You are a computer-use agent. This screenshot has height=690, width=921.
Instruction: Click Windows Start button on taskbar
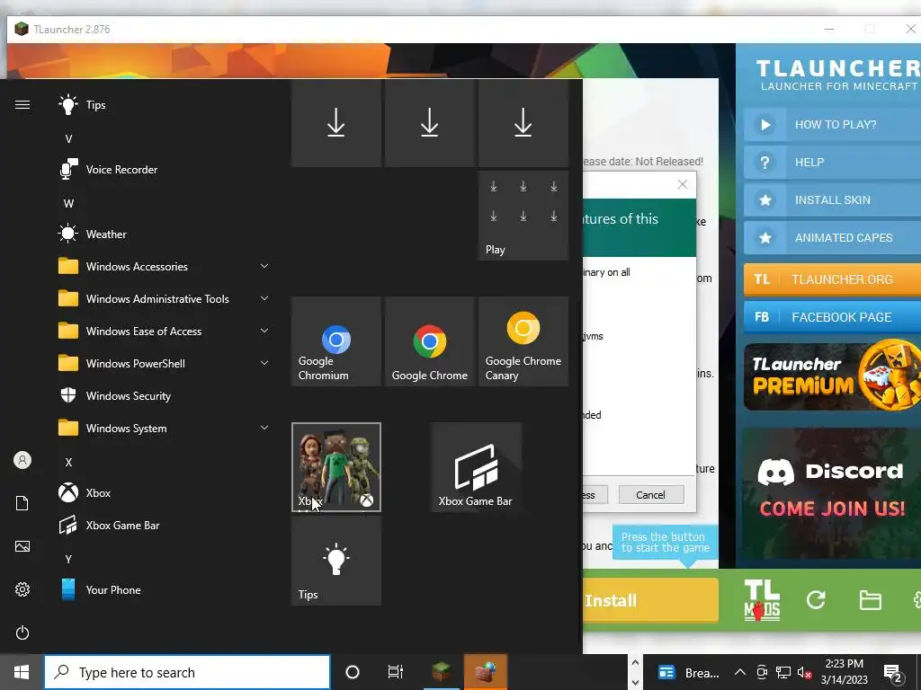(x=22, y=672)
